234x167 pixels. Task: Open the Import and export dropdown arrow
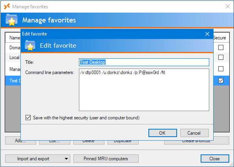(66, 159)
